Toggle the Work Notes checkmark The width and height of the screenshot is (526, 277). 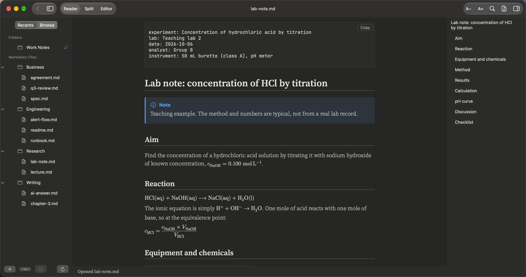66,48
